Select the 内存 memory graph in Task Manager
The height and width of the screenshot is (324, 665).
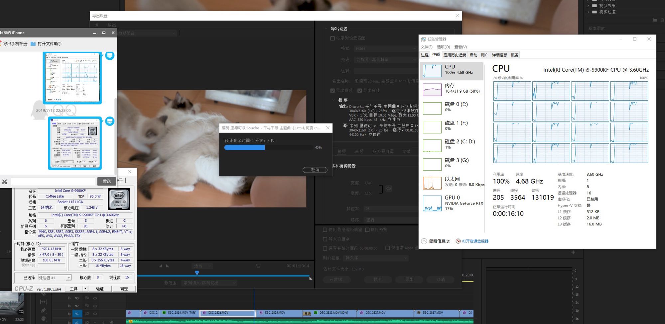(432, 90)
